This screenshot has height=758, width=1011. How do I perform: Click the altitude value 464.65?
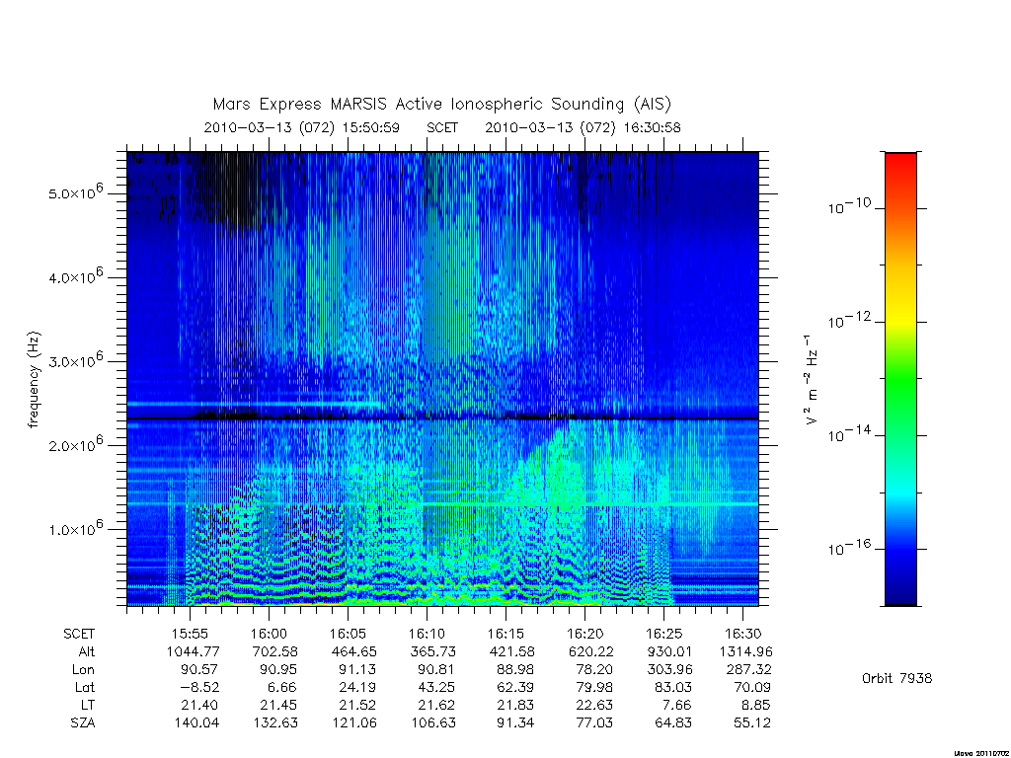(x=354, y=651)
